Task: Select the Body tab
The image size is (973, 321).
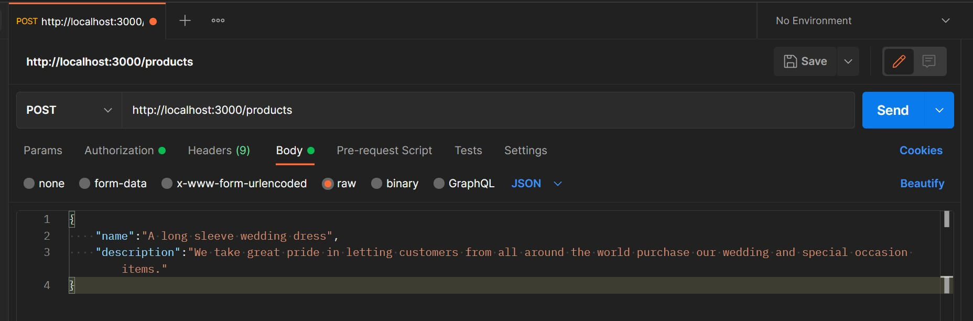Action: pyautogui.click(x=295, y=151)
